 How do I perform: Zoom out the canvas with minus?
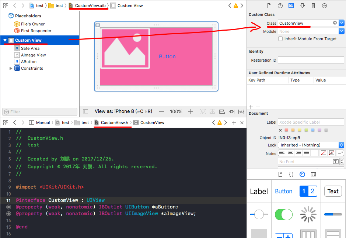point(161,111)
